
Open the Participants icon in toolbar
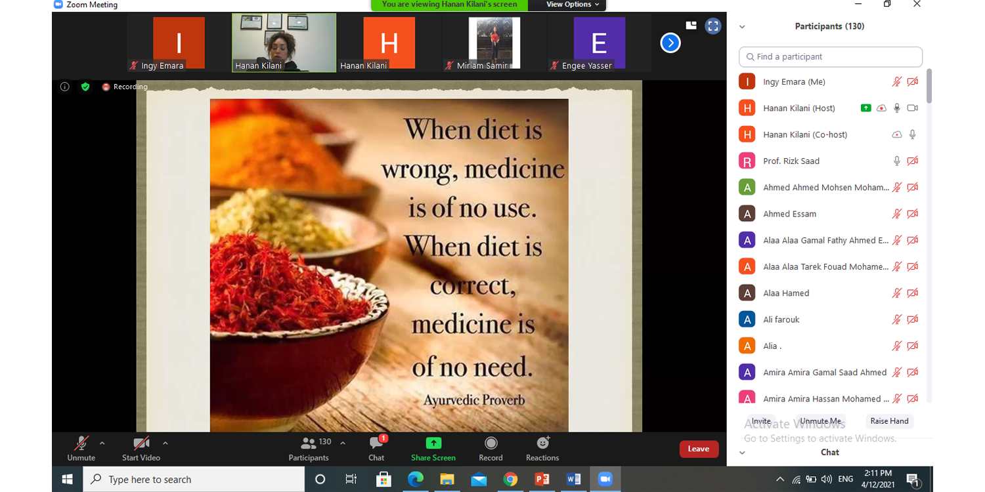[309, 443]
